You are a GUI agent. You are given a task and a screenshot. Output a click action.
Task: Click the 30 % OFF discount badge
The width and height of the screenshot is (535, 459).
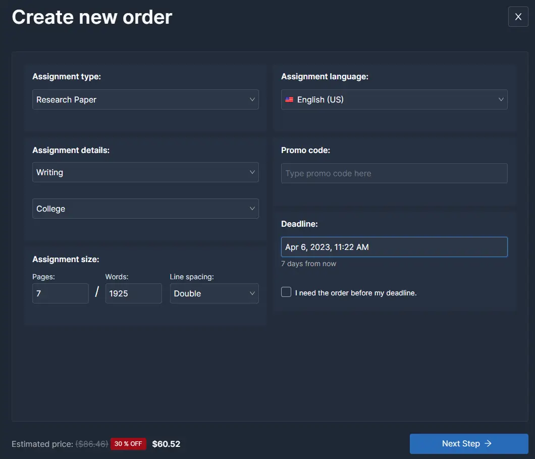(x=128, y=443)
